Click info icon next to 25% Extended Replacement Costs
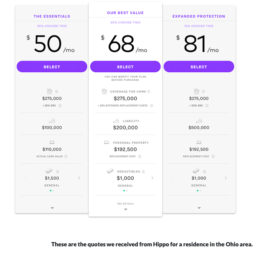Screen dimensions: 262x254 point(152,105)
